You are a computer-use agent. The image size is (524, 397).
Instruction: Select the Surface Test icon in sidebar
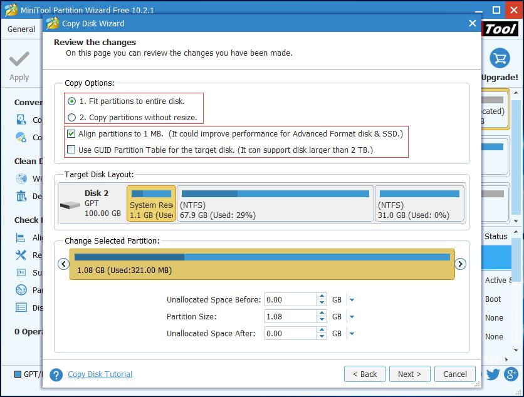tap(21, 273)
